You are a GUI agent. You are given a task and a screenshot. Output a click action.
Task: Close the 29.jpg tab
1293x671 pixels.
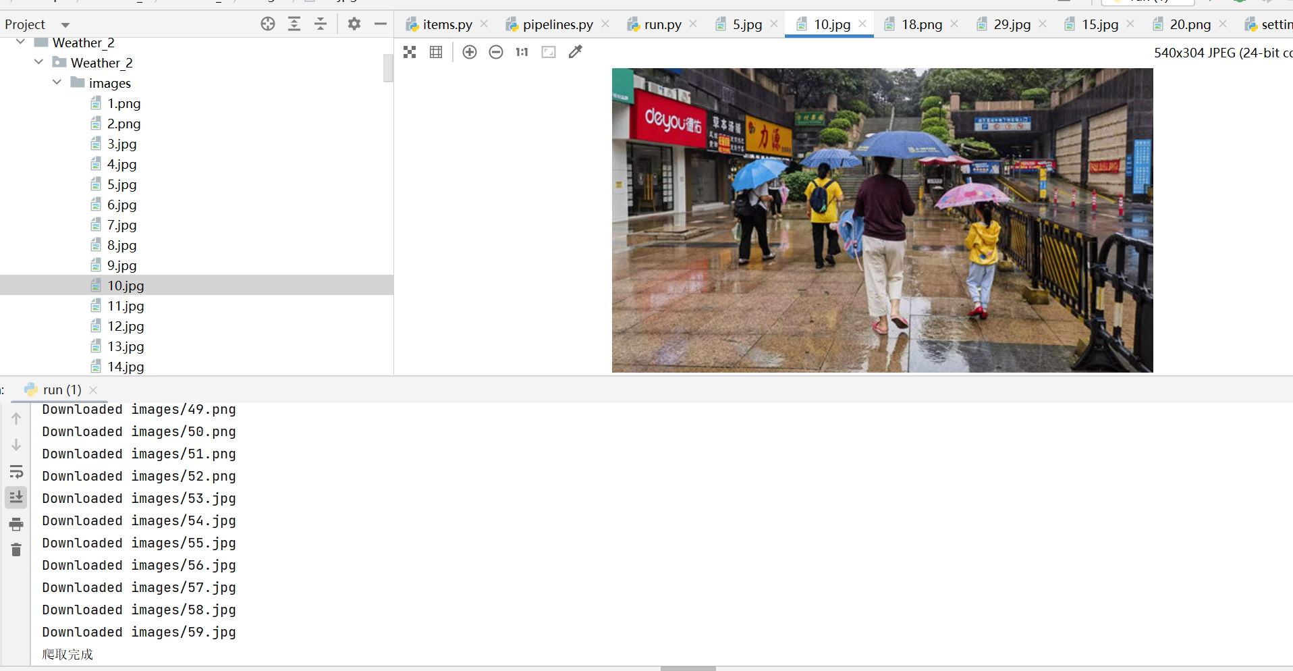click(x=1043, y=24)
